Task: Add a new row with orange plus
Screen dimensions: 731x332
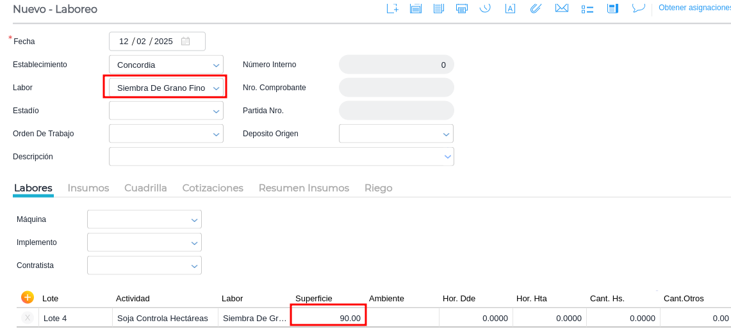Action: [x=28, y=297]
